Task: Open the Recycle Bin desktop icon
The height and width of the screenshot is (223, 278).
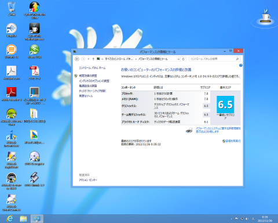Action: (12, 9)
